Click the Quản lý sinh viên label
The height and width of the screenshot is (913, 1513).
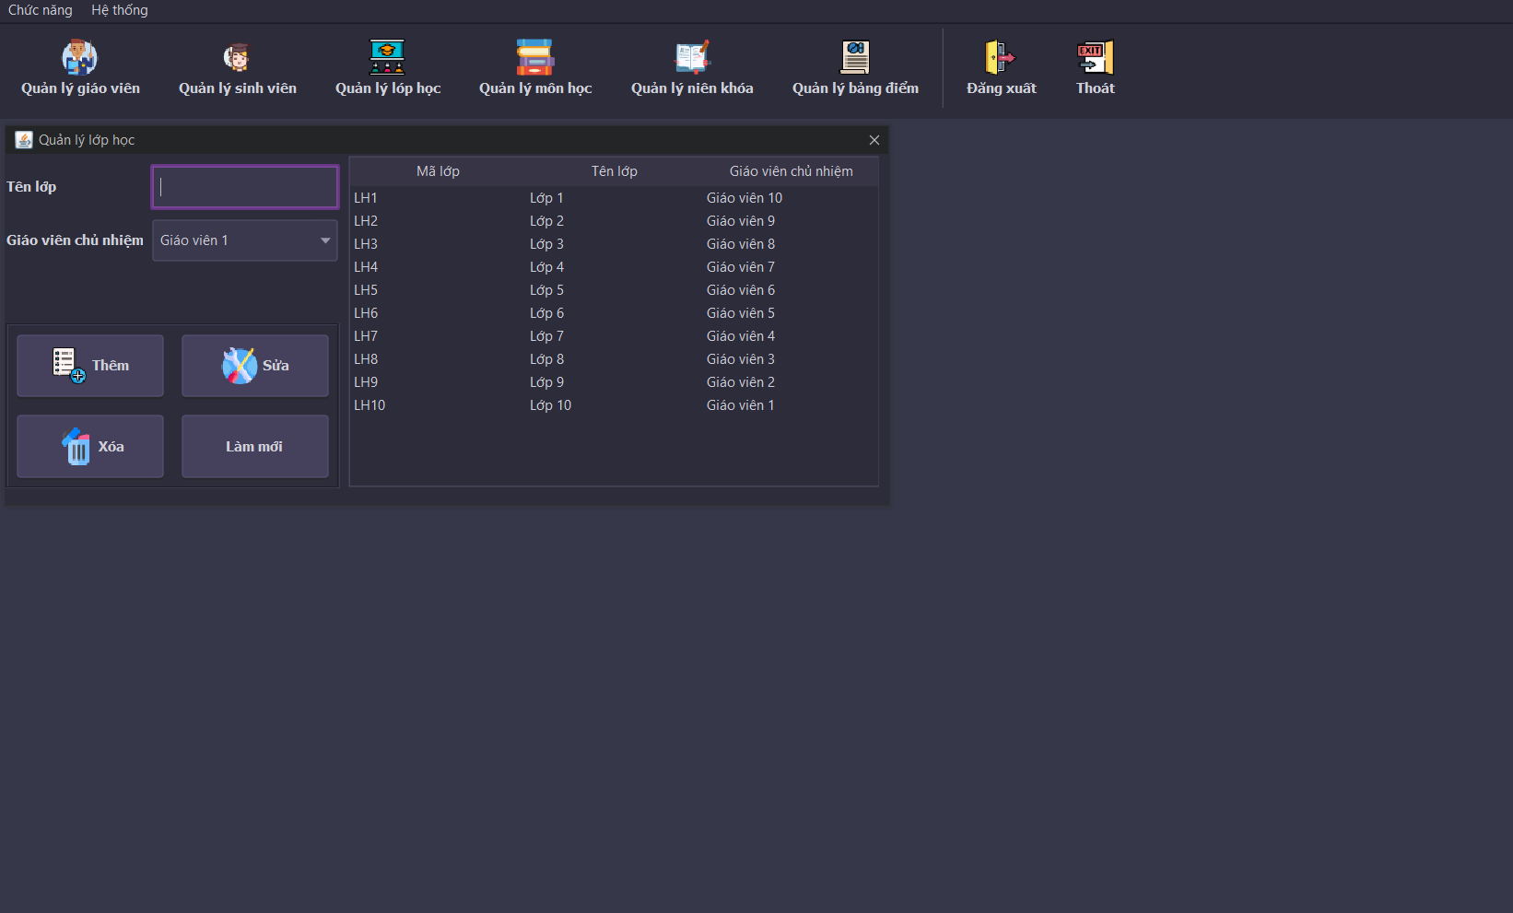pos(238,88)
